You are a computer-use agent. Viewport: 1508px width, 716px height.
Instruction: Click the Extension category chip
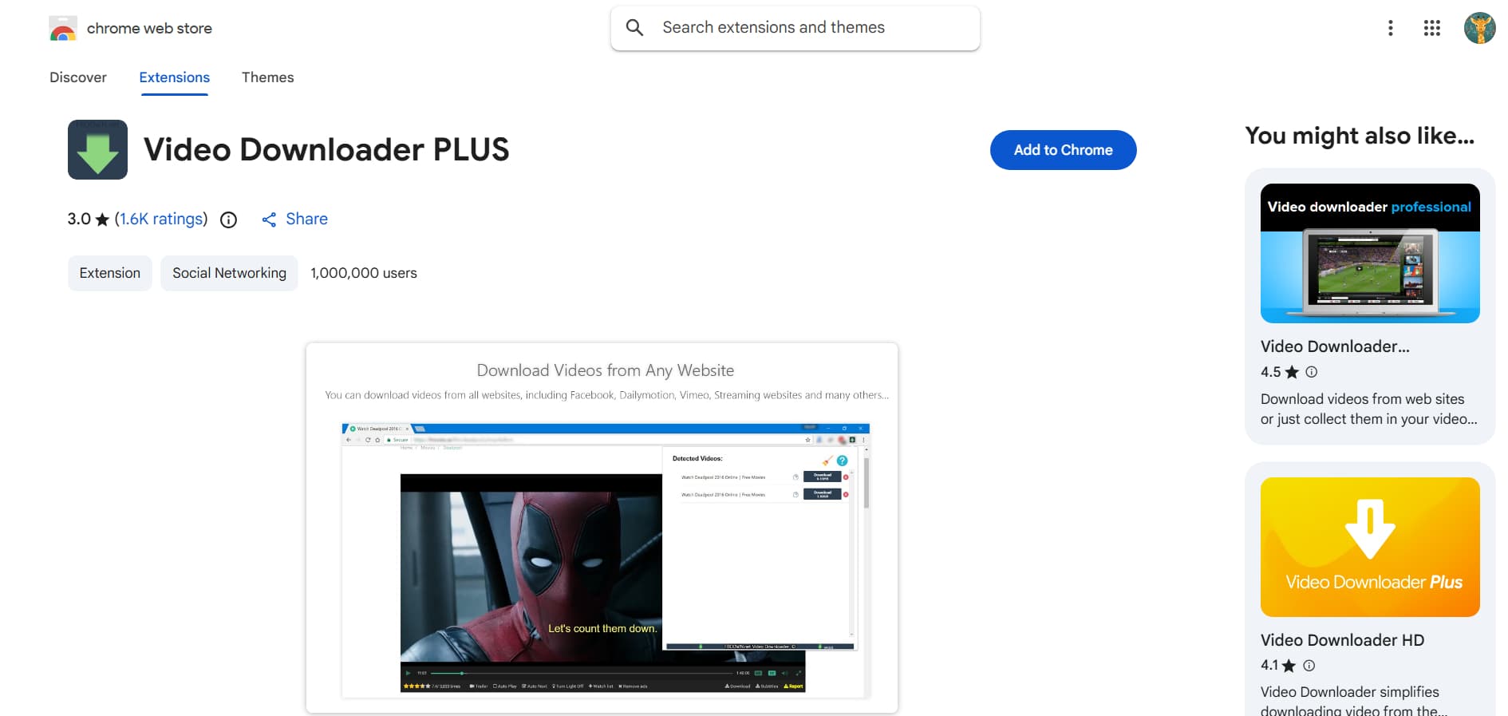110,273
